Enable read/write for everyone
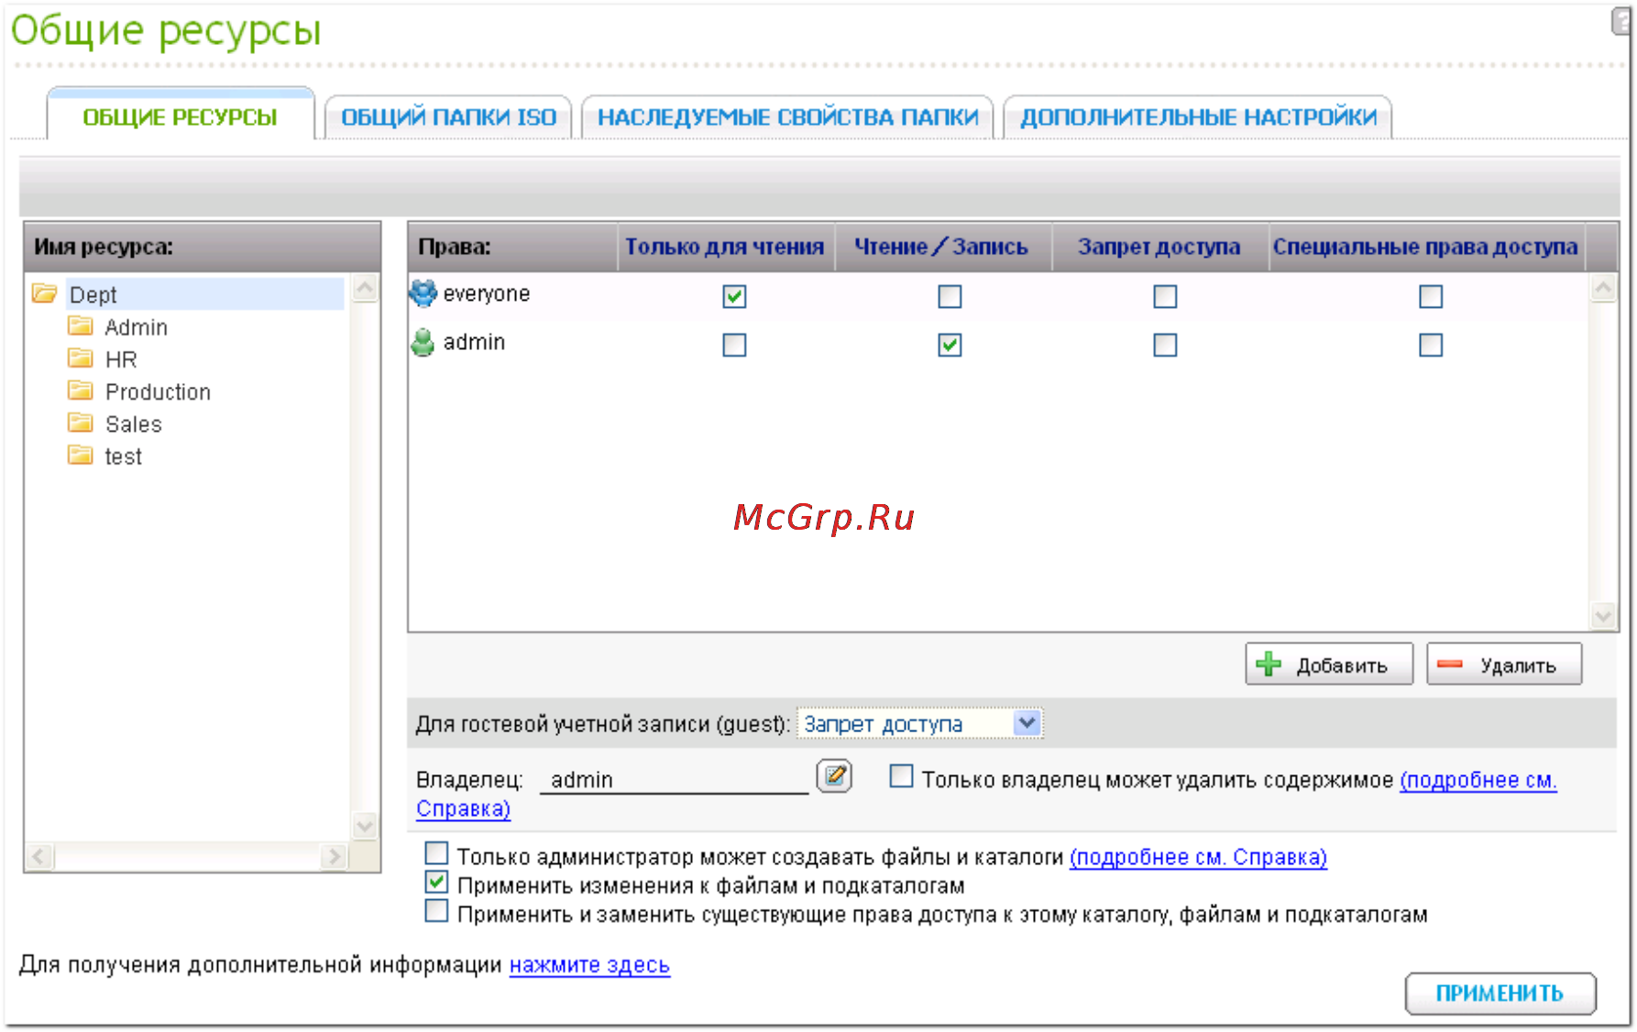The height and width of the screenshot is (1032, 1637). [x=950, y=296]
